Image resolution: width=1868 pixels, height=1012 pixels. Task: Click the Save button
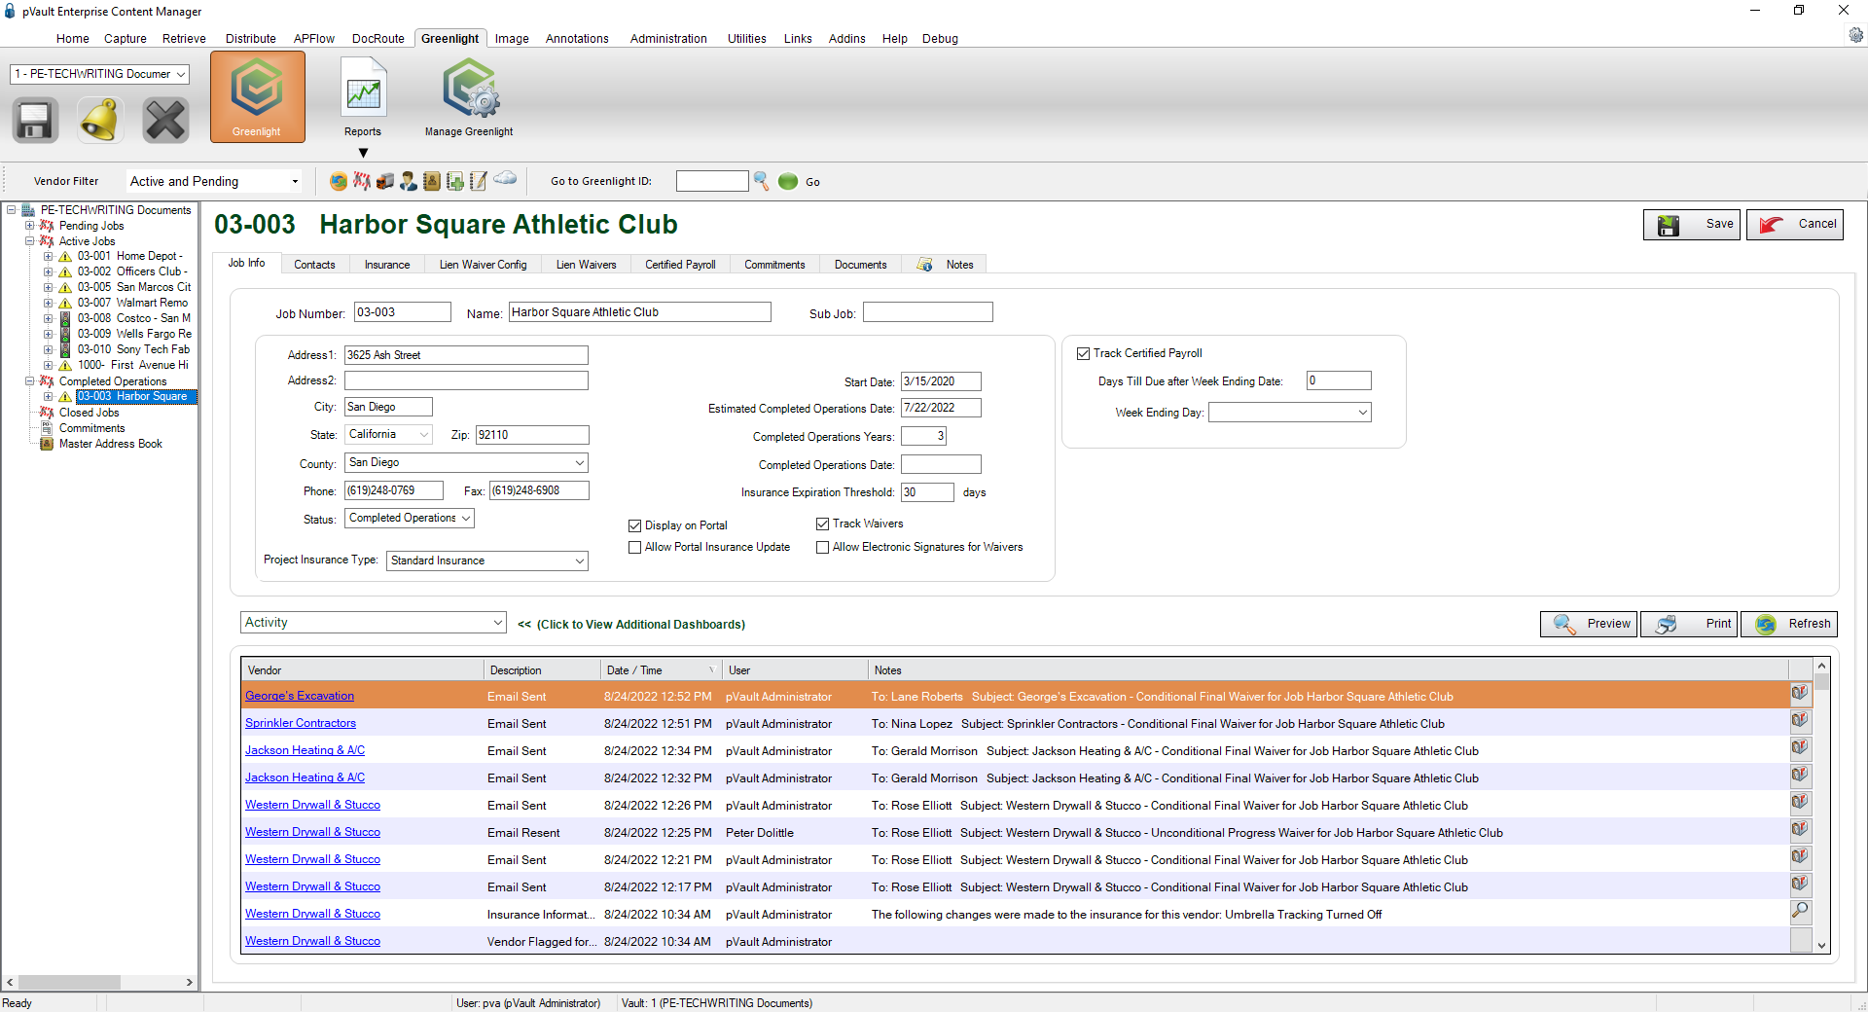1692,225
